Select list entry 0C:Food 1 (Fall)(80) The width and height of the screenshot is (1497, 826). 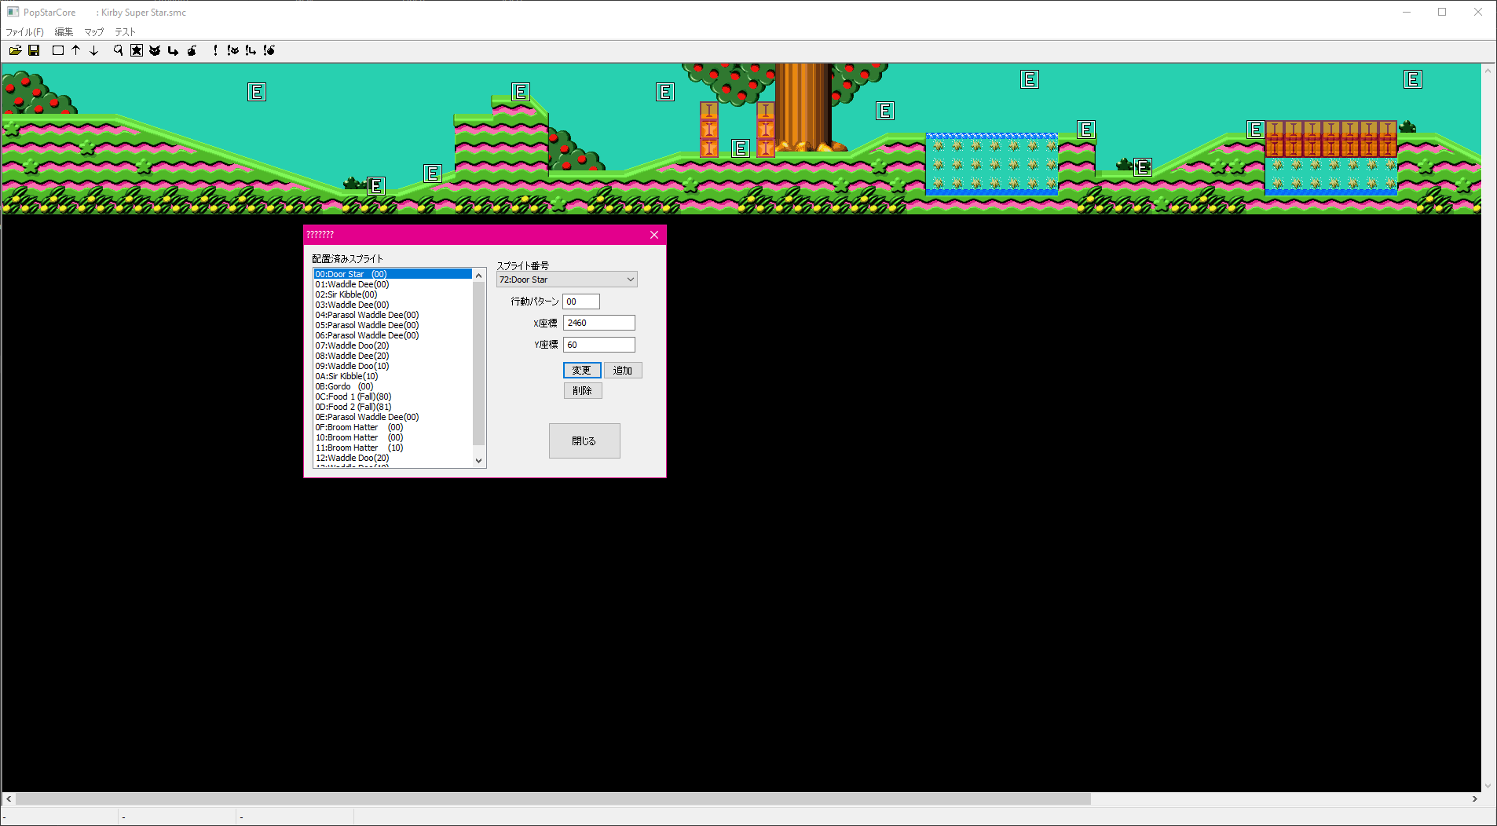point(393,397)
